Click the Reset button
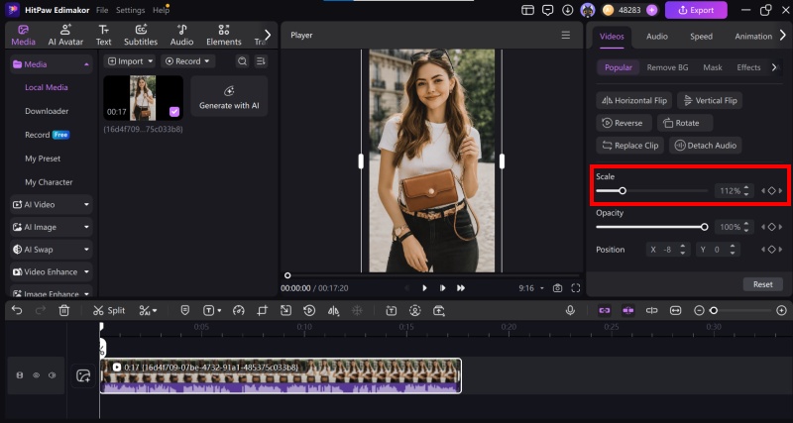793x423 pixels. click(762, 284)
